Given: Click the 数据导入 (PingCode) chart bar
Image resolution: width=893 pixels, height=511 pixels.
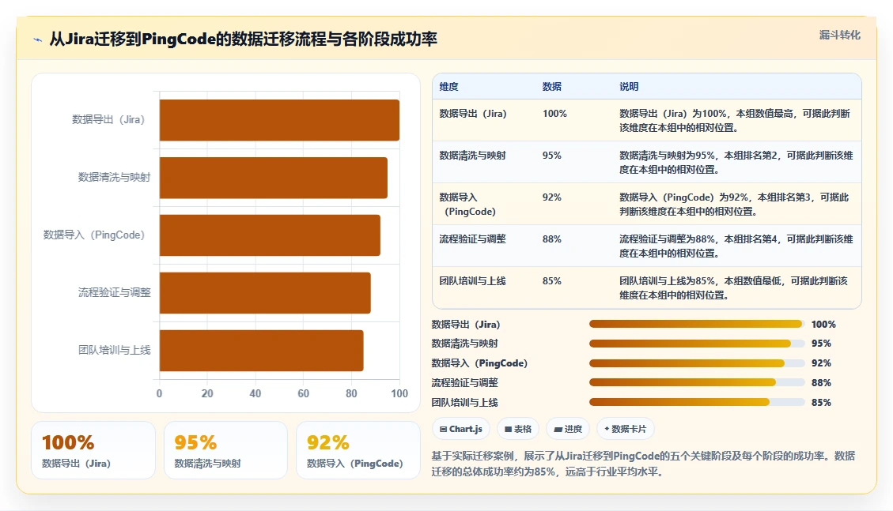Looking at the screenshot, I should pos(270,235).
